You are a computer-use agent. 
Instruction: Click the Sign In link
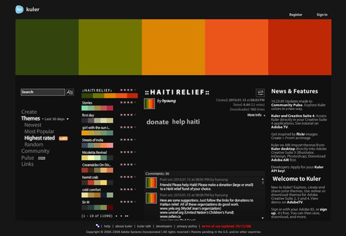(x=322, y=15)
